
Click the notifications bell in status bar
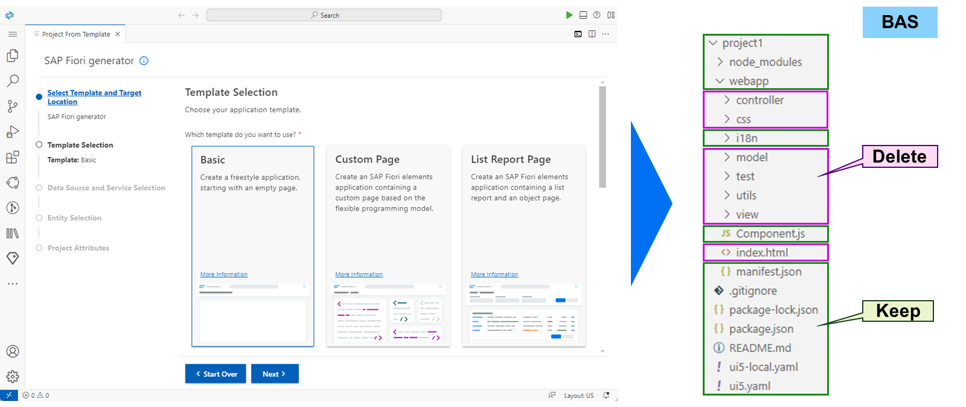607,396
